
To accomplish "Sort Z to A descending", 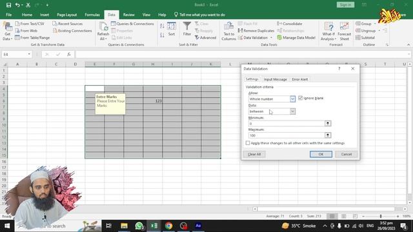I will click(162, 35).
